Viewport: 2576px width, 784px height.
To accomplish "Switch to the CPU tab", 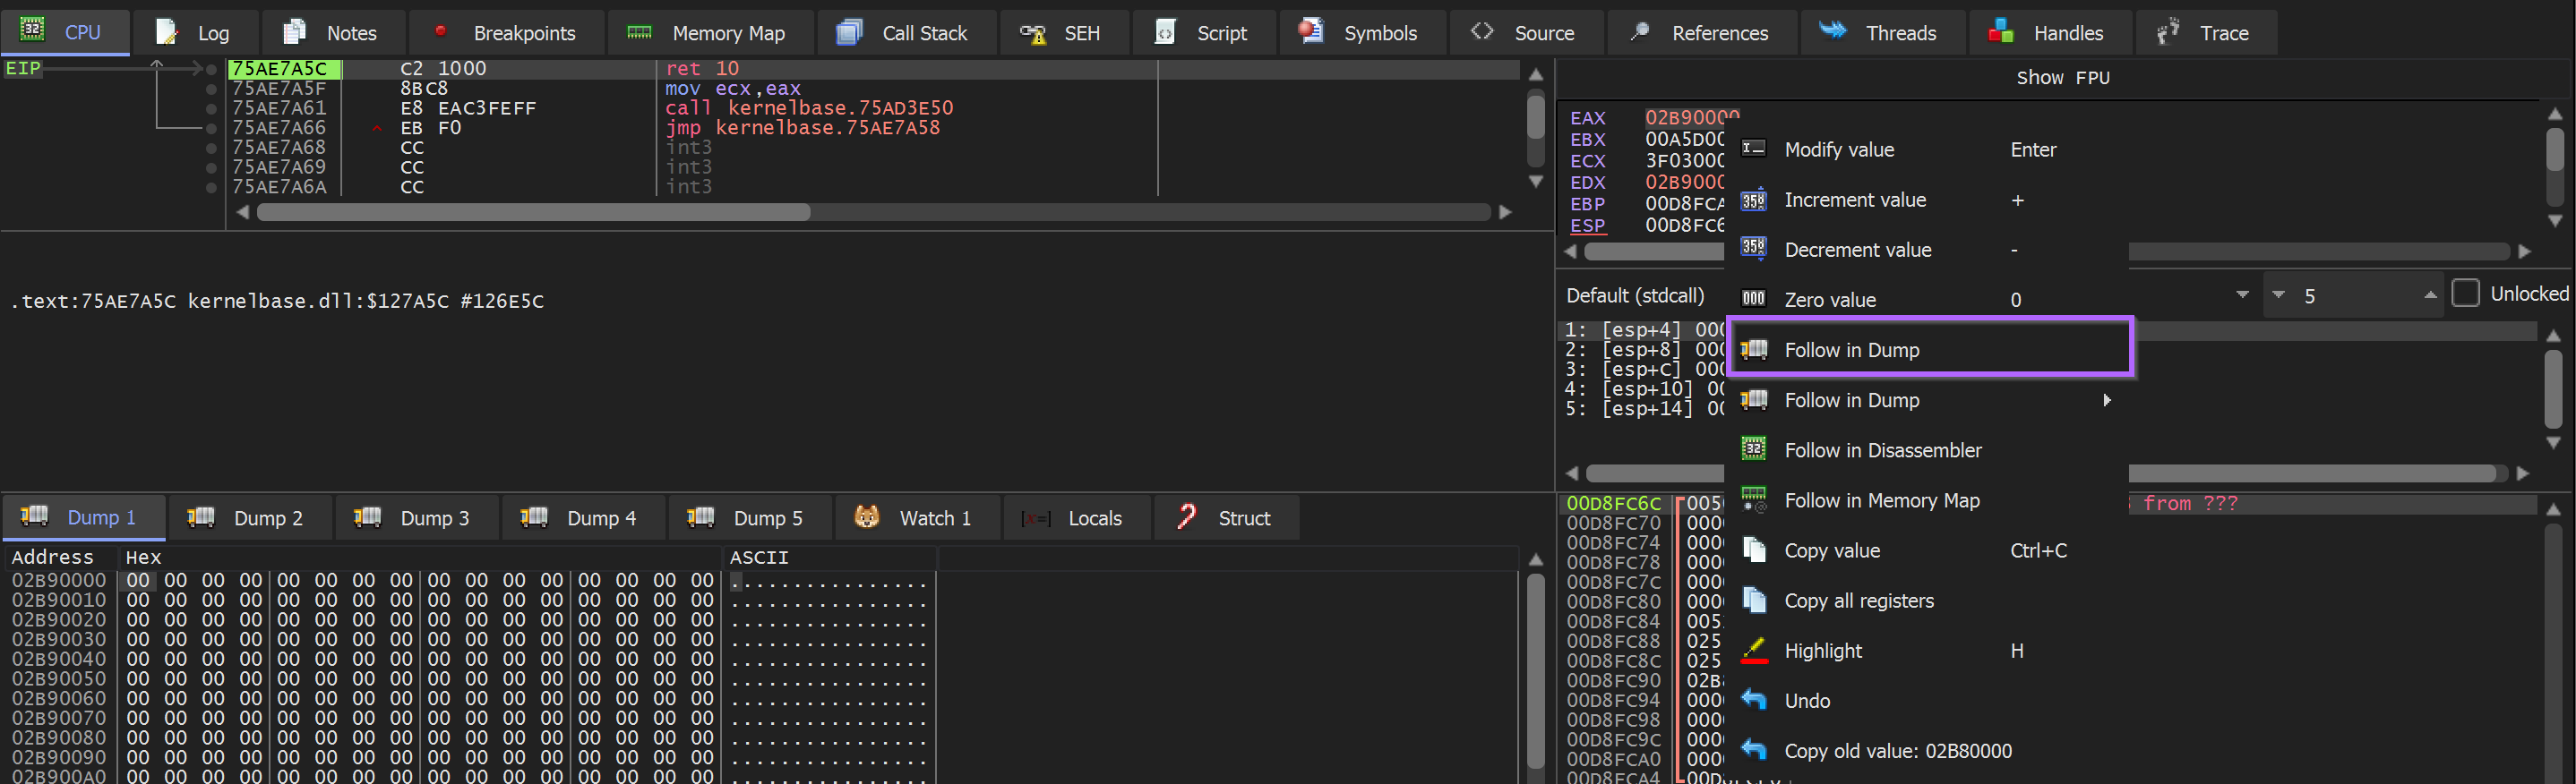I will 65,33.
